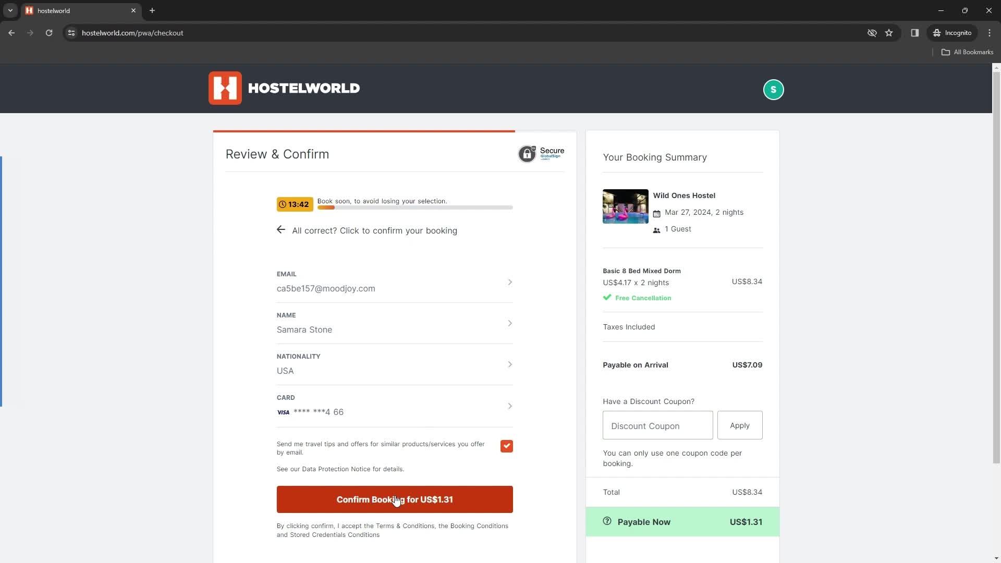Switch to the hostelworld browser tab
The width and height of the screenshot is (1001, 563).
(x=81, y=10)
